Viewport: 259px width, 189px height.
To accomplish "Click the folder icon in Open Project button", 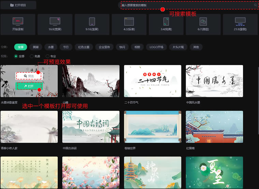I will tap(12, 5).
